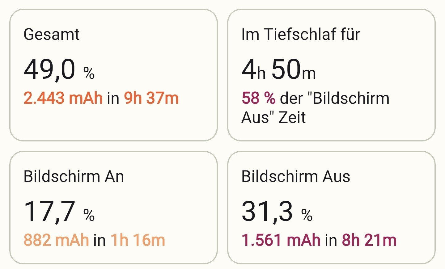Click the 1h 16m screen-on duration
The height and width of the screenshot is (269, 445).
pos(138,240)
